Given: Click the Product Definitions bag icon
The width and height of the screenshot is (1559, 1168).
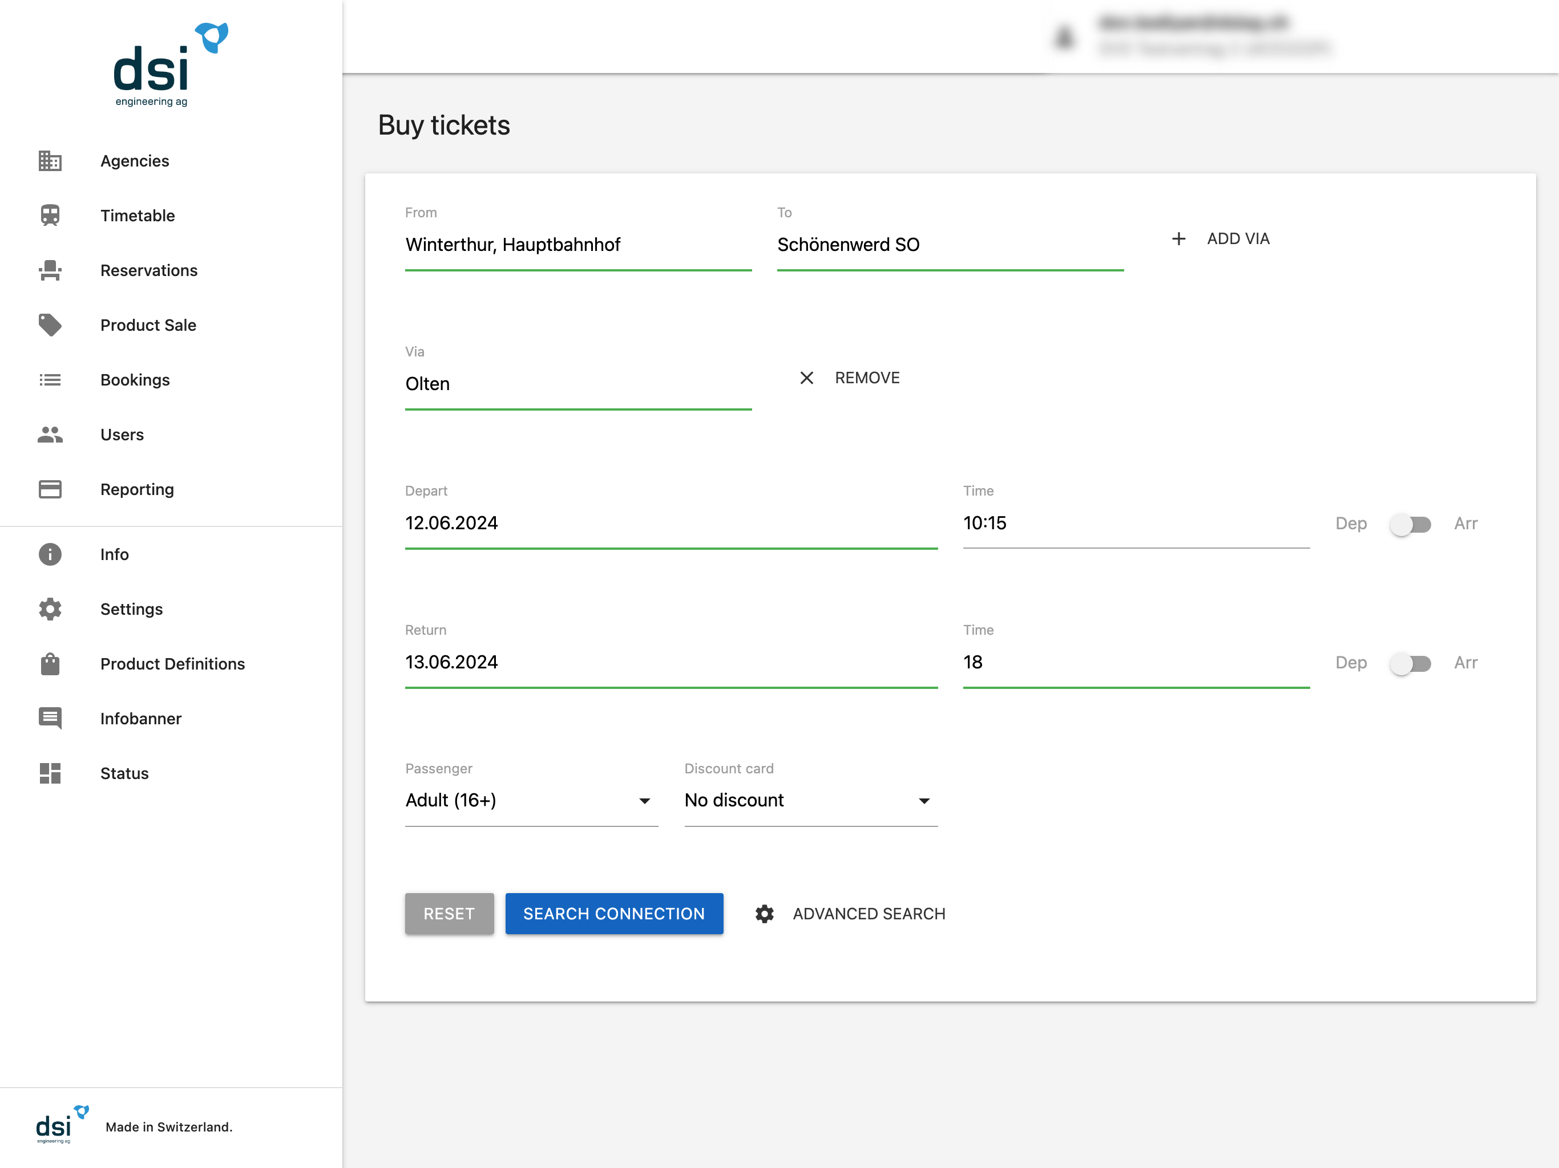Looking at the screenshot, I should (50, 664).
